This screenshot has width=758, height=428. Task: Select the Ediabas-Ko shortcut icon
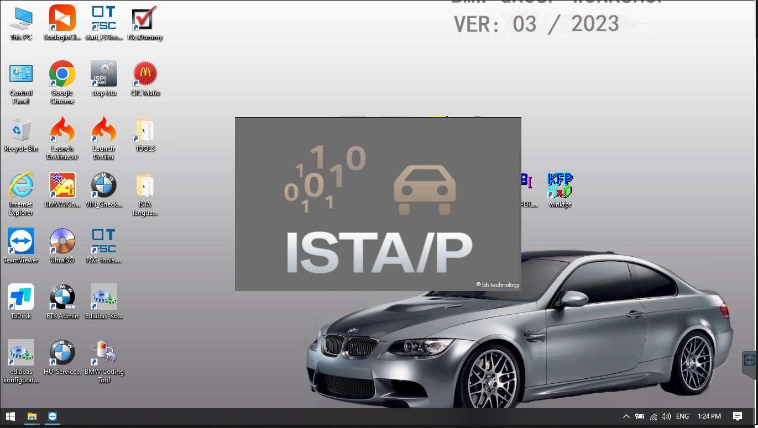[x=104, y=302]
